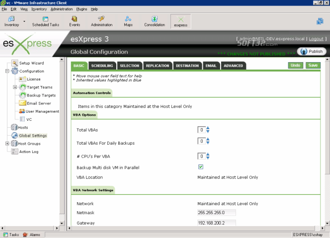Open the Inventory dropdown arrow
The height and width of the screenshot is (238, 330).
(24, 21)
